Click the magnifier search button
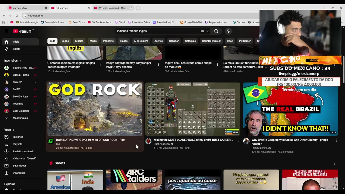 [x=216, y=31]
